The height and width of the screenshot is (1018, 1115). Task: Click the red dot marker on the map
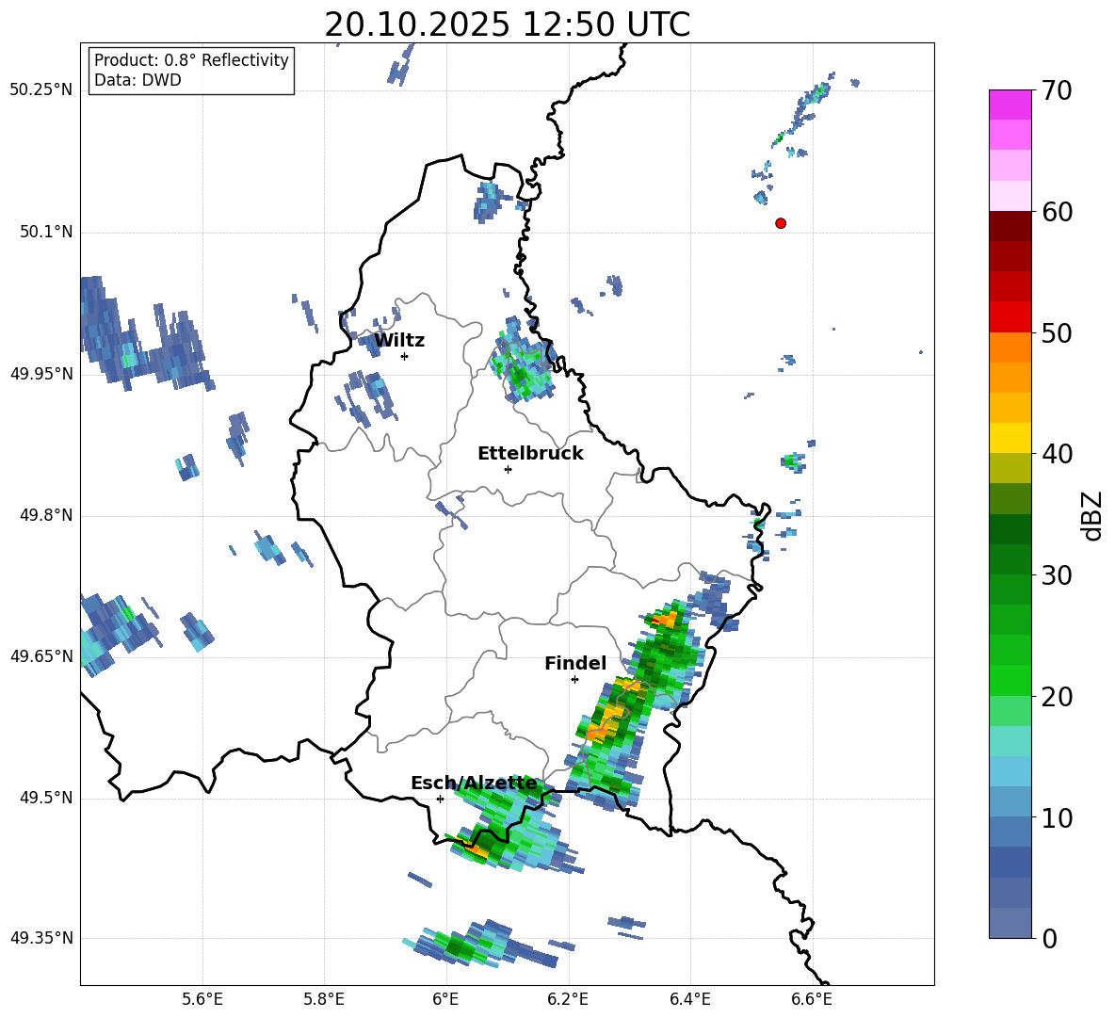781,223
